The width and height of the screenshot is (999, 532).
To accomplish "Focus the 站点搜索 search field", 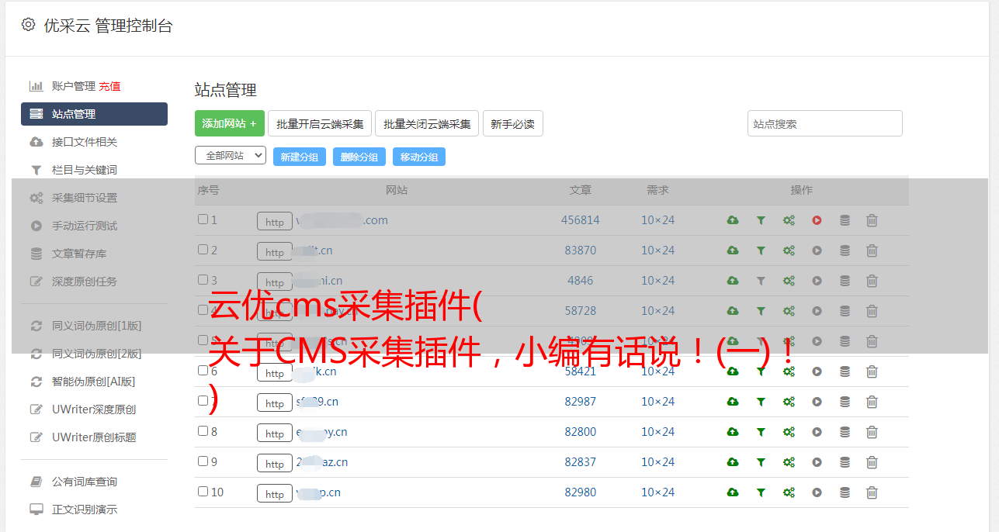I will 824,123.
